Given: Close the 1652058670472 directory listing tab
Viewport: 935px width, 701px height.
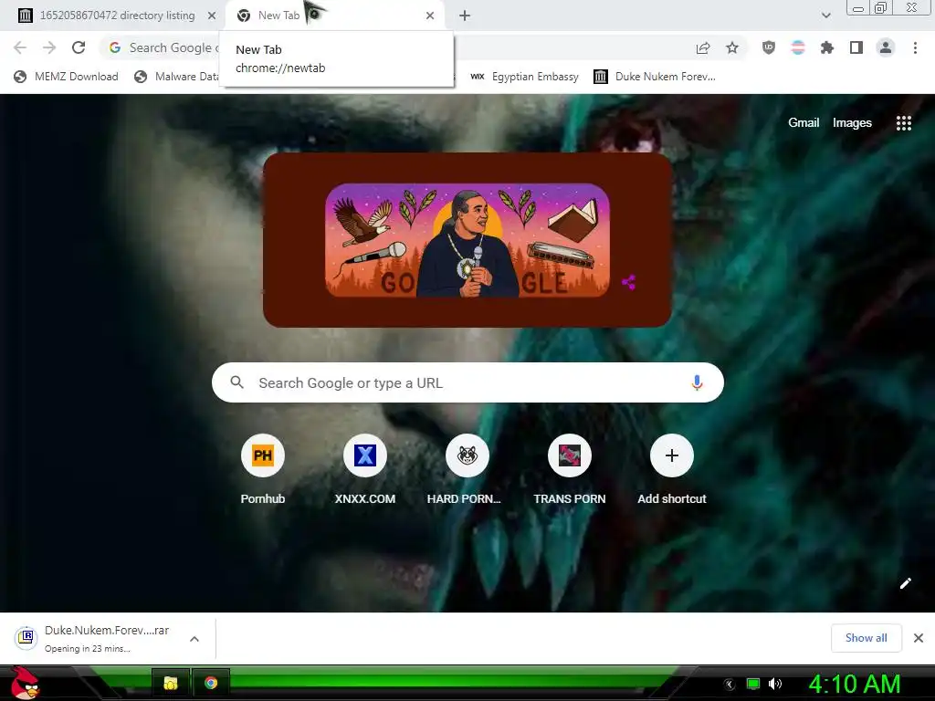Looking at the screenshot, I should point(212,16).
